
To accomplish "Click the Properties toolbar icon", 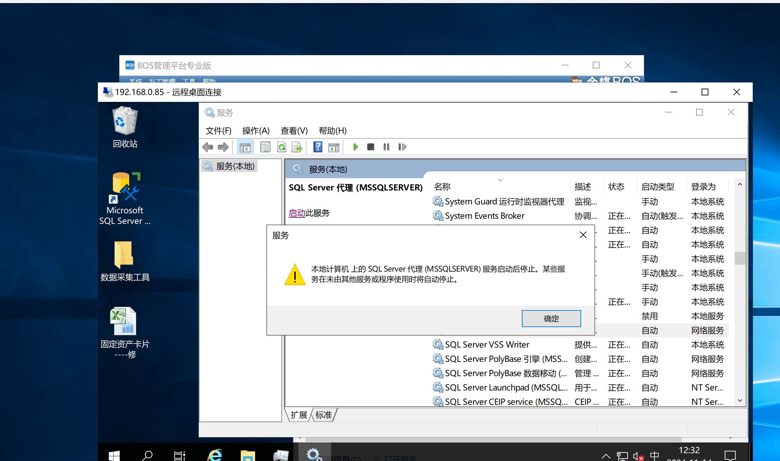I will click(x=265, y=147).
